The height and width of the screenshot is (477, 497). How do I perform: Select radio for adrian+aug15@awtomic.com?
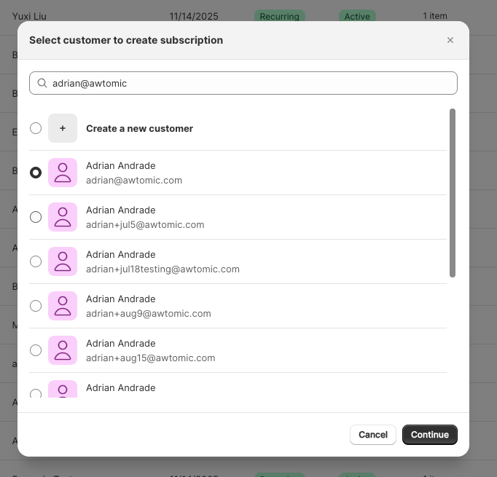[x=36, y=350]
